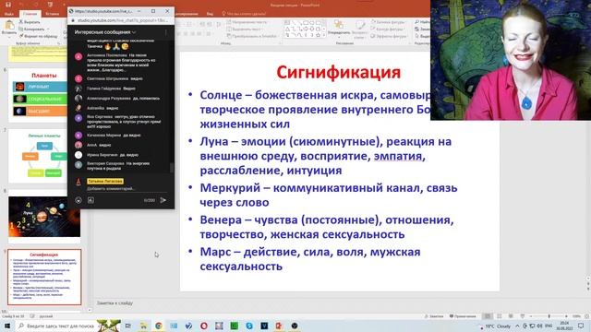Select the 'Личные планеты' slide thumbnail
This screenshot has width=591, height=332.
(38, 156)
